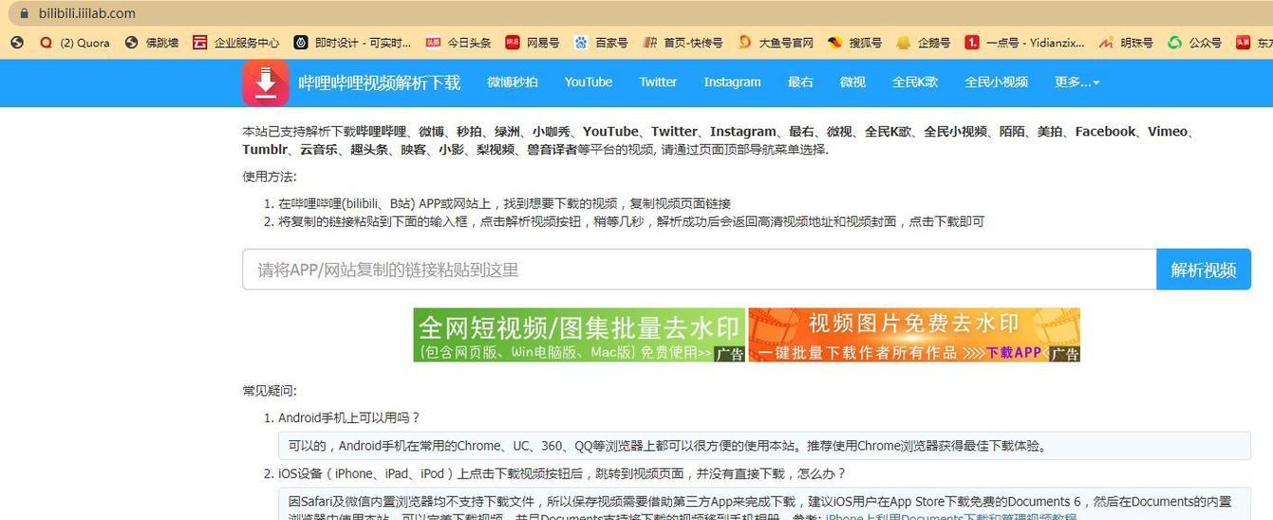1273x520 pixels.
Task: Open the 即时设计 bookmark
Action: (x=353, y=43)
